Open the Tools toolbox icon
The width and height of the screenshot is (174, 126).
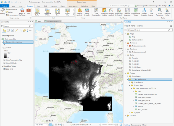[x=28, y=11]
